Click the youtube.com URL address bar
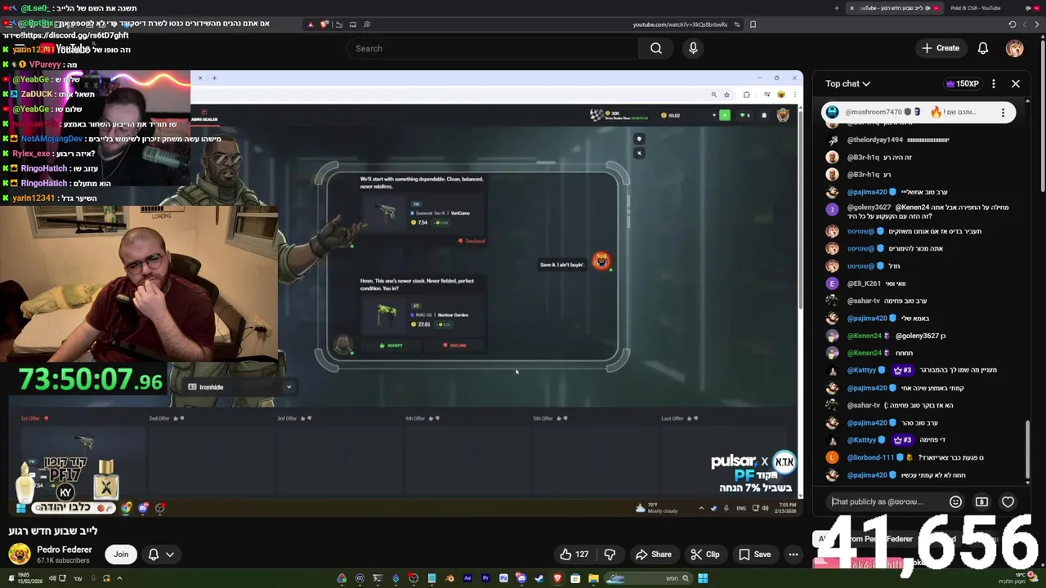Image resolution: width=1046 pixels, height=588 pixels. [x=679, y=24]
